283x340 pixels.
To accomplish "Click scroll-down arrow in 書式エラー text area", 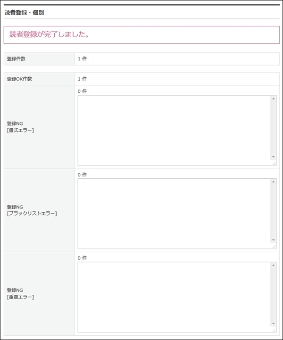I will 274,157.
